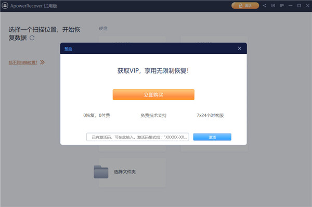Screen dimensions: 312x207
Task: Minimize the ApowerRecover window
Action: pos(291,6)
